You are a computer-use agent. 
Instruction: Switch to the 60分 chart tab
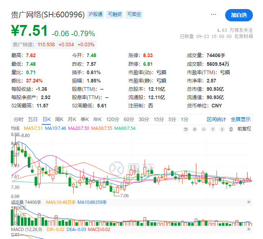[x=129, y=119]
